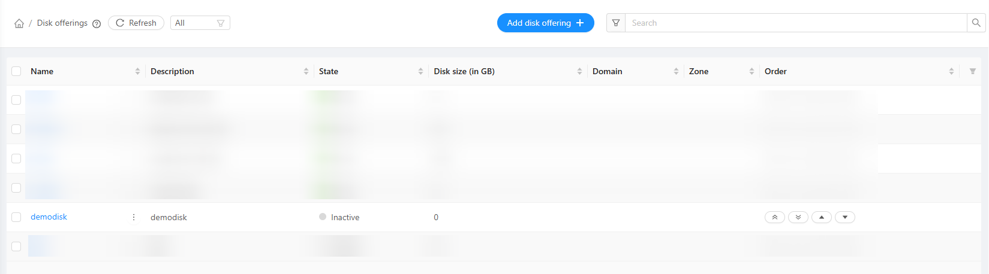This screenshot has width=989, height=274.
Task: Click Add disk offering button
Action: coord(545,23)
